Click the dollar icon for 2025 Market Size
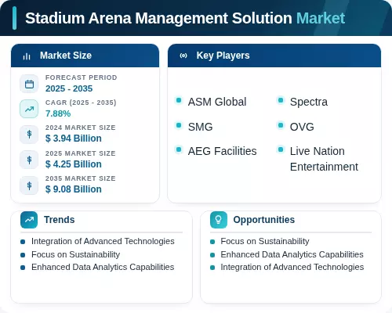The width and height of the screenshot is (392, 313). click(29, 160)
